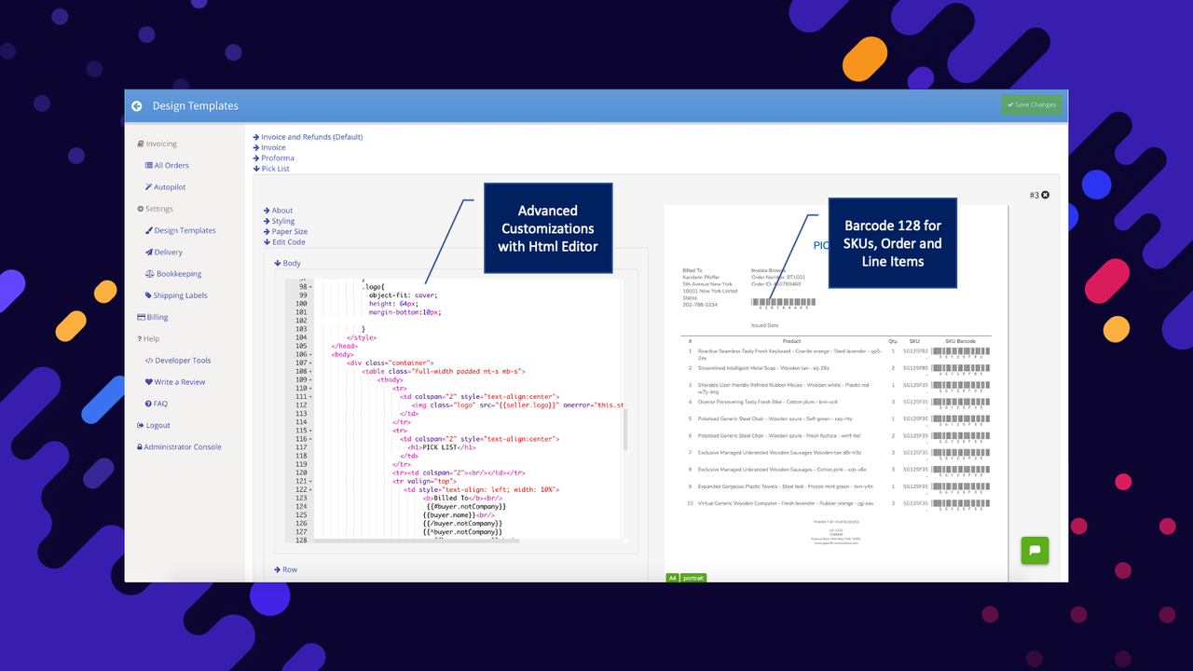The height and width of the screenshot is (671, 1193).
Task: Fold the container div at line 107
Action: [x=310, y=363]
